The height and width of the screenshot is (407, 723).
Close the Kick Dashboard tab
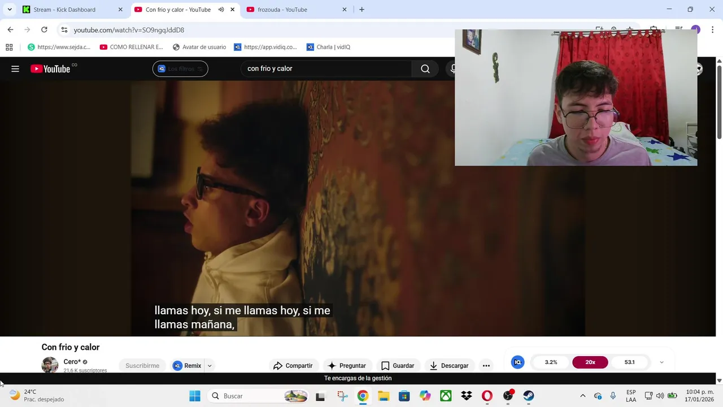(x=120, y=10)
